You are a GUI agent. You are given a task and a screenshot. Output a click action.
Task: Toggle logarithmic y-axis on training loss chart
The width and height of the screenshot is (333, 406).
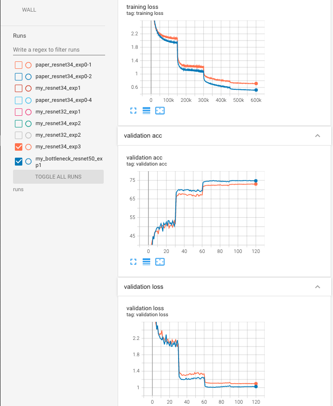(147, 111)
